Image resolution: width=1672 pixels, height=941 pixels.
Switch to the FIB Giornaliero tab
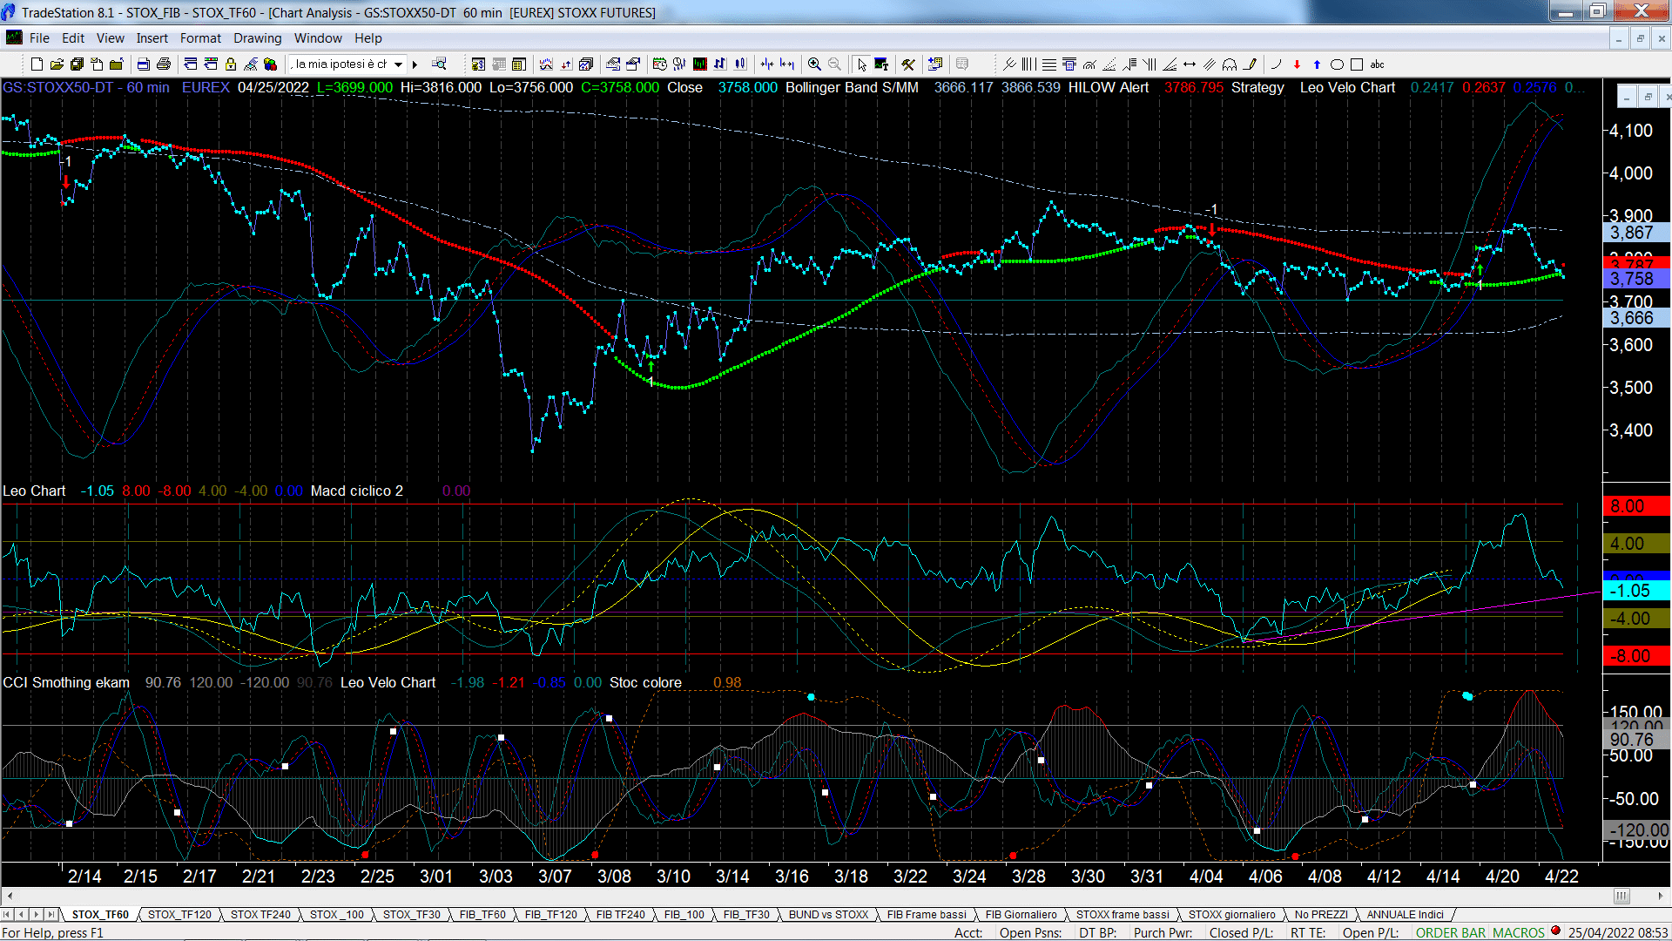coord(1021,914)
